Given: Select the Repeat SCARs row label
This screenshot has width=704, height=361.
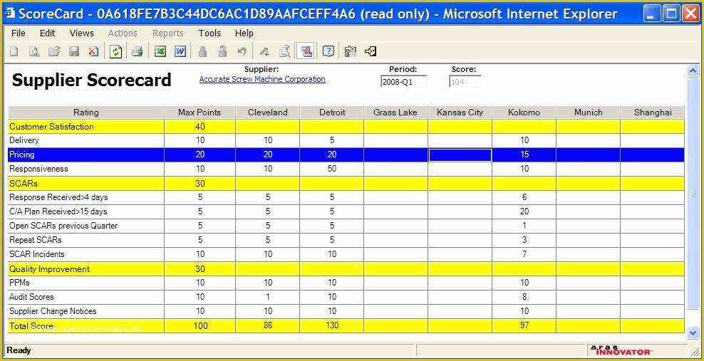Looking at the screenshot, I should coord(36,240).
